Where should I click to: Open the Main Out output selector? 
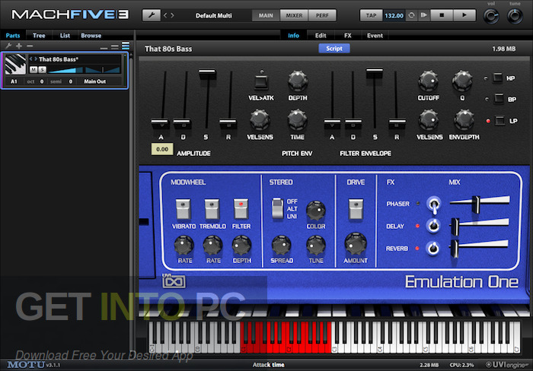click(x=95, y=81)
